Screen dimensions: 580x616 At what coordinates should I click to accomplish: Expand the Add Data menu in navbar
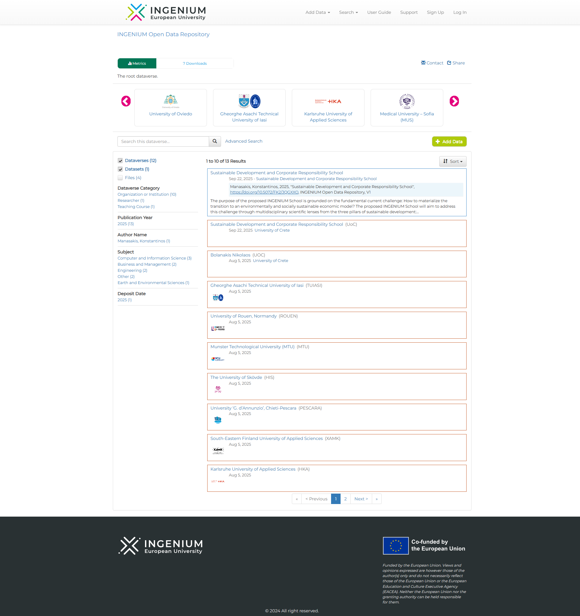coord(317,12)
